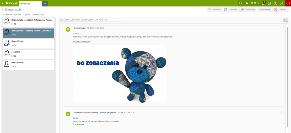Open settings gear in top bar
The width and height of the screenshot is (291, 133).
coord(269,3)
